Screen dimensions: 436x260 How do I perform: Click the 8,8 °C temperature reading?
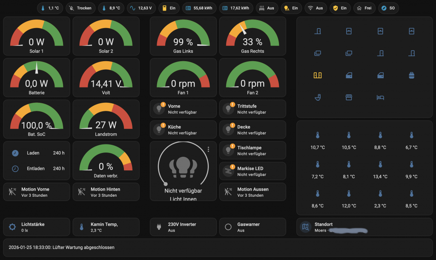point(380,147)
